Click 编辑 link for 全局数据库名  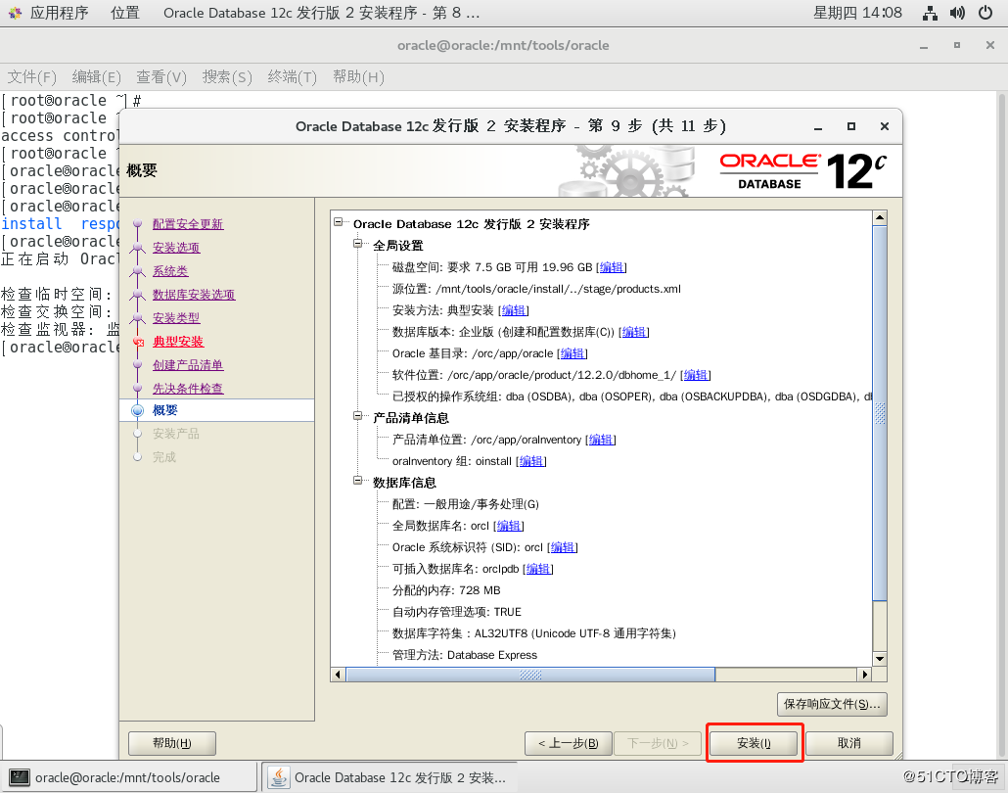509,526
